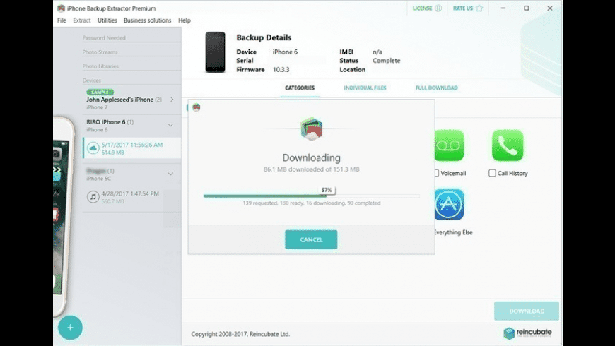Image resolution: width=615 pixels, height=346 pixels.
Task: Click the download progress bar
Action: tap(311, 196)
